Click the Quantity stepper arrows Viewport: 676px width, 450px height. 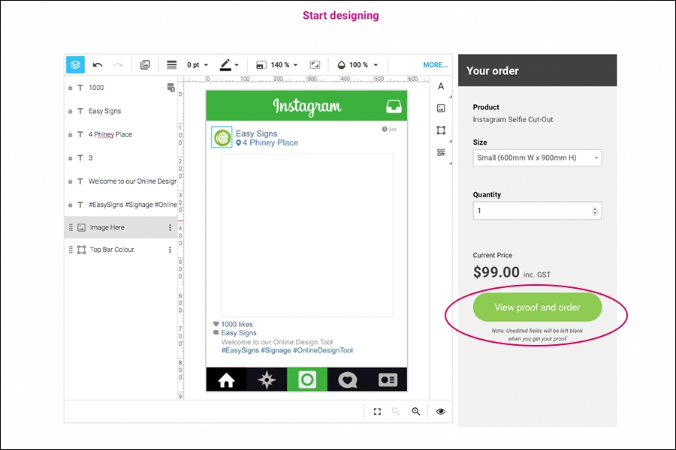pyautogui.click(x=595, y=211)
